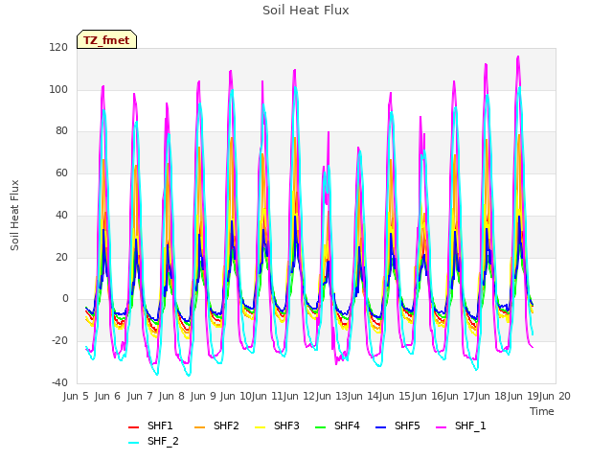Click the Jun 7 x-axis tick label
The image size is (613, 460).
(140, 396)
